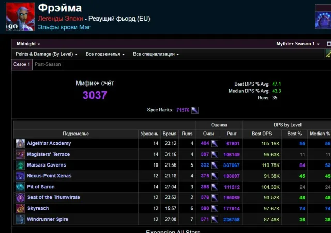Click the Skyreach dungeon icon
Viewport: 331px width, 233px height.
[x=20, y=209]
